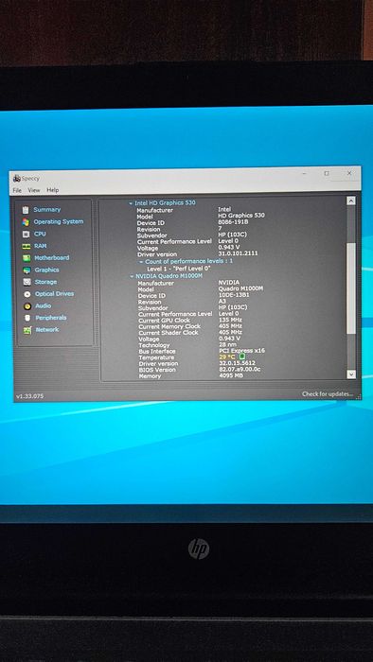373x662 pixels.
Task: Click the driver version 31.0.101.2111
Action: coord(238,253)
